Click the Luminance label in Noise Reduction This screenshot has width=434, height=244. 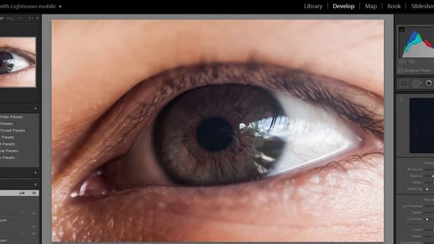point(412,206)
